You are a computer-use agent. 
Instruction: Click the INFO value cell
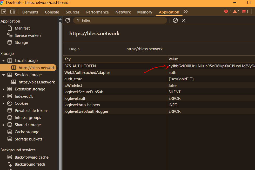click(211, 105)
